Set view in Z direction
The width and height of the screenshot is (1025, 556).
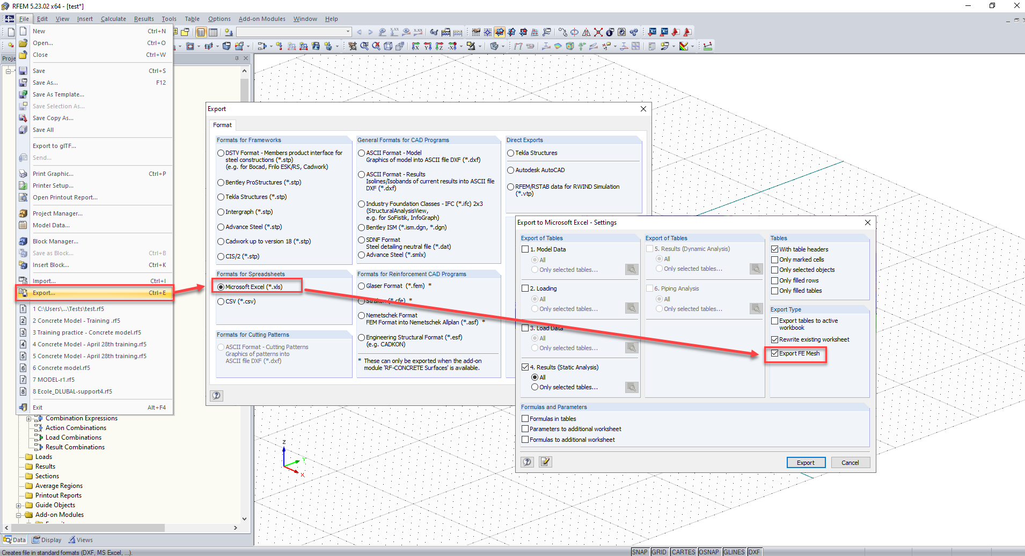pos(440,46)
